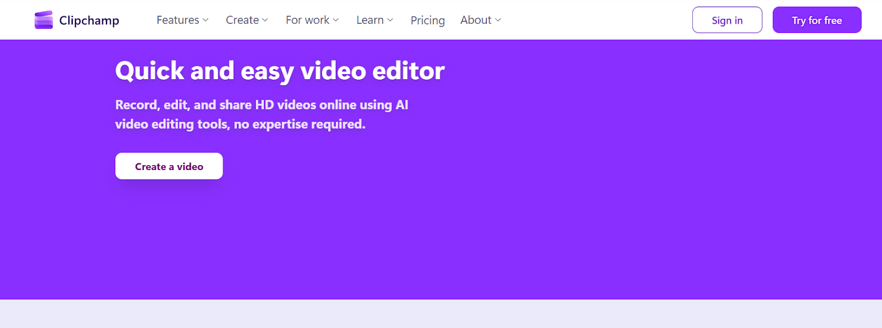
Task: Expand the chevron next to For work
Action: click(336, 20)
